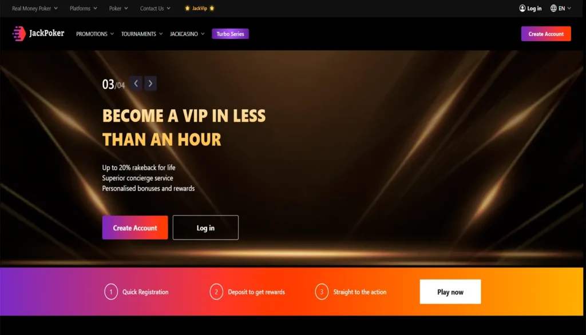The height and width of the screenshot is (335, 586).
Task: Open the Platforms dropdown menu
Action: click(x=84, y=8)
